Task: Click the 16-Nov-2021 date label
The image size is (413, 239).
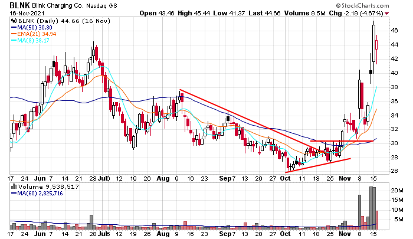Action: (x=27, y=13)
